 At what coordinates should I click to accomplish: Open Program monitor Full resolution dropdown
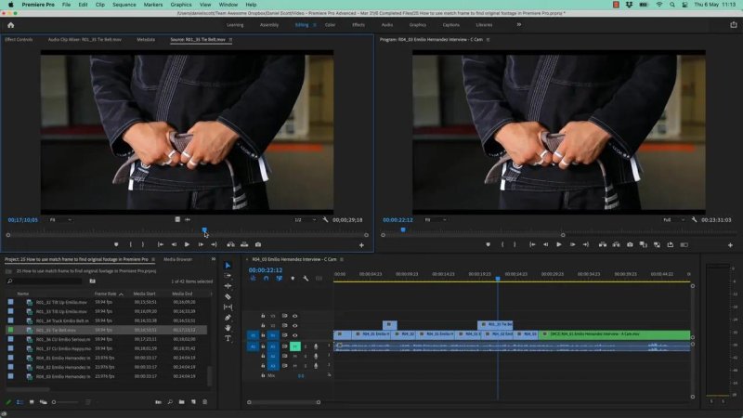[674, 220]
